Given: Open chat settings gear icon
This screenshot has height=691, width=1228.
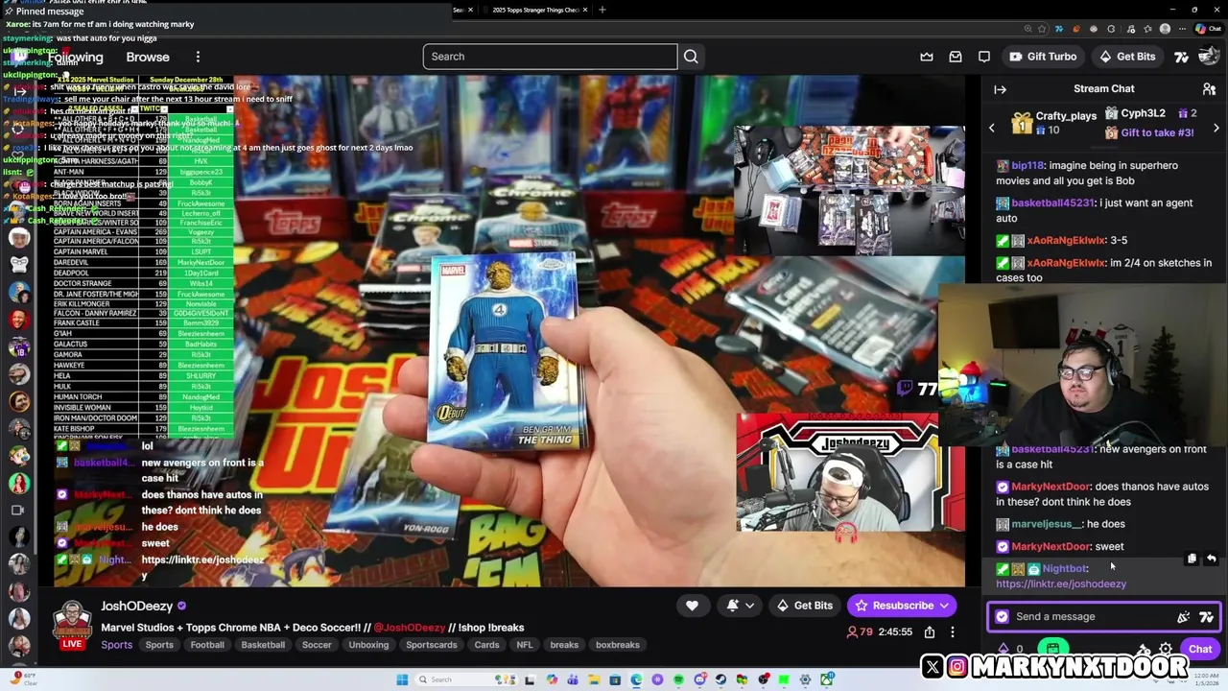Looking at the screenshot, I should pyautogui.click(x=1166, y=650).
